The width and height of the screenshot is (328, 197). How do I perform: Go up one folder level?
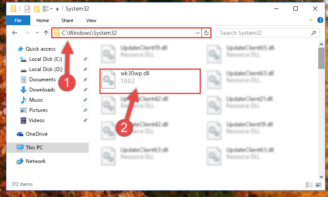[46, 33]
